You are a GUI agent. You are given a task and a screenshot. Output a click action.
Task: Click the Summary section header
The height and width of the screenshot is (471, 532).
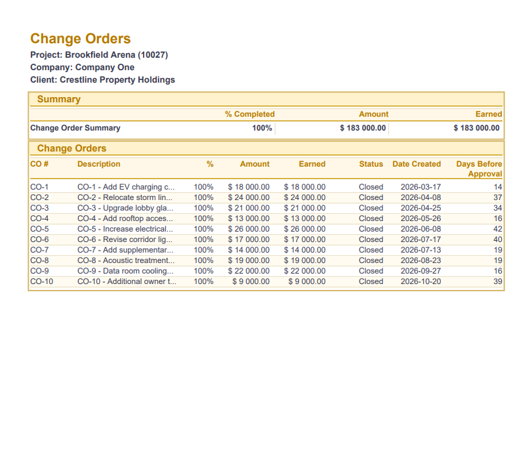point(58,100)
